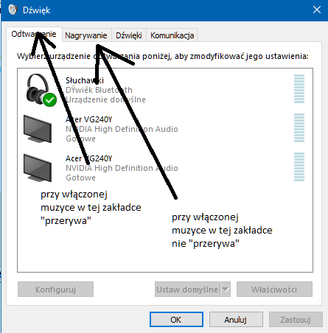This screenshot has height=333, width=328.
Task: Open the Ustaw domyślne dropdown arrow
Action: point(226,290)
